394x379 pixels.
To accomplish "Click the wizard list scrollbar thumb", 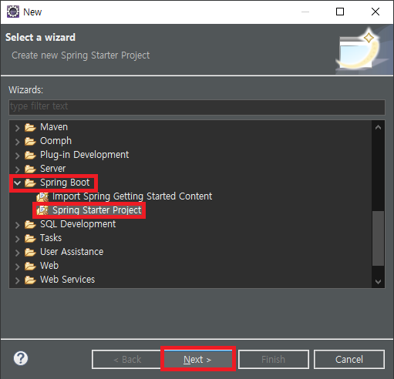I will click(378, 238).
